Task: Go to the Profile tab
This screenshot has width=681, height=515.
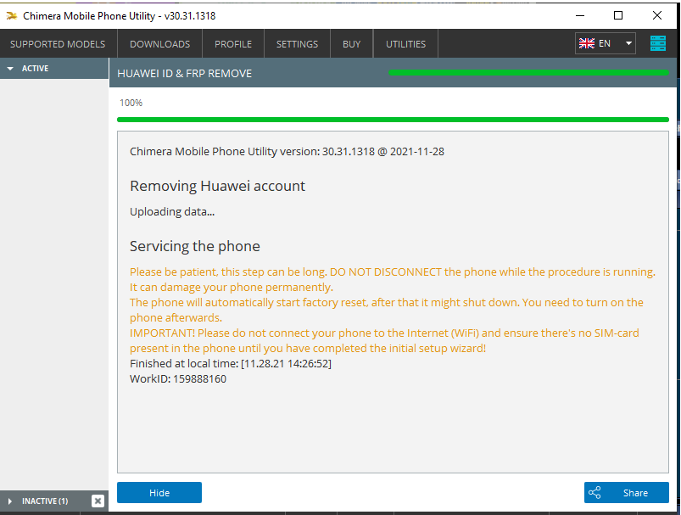Action: coord(233,44)
